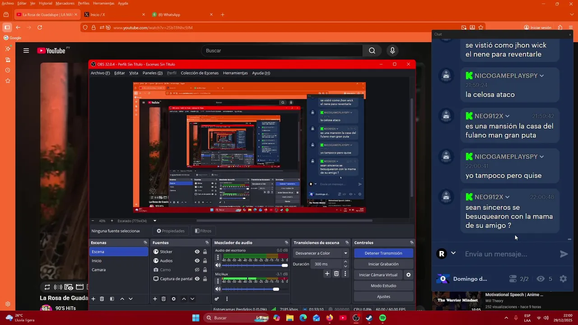
Task: Remove selected scene with Escenas trash icon
Action: pyautogui.click(x=102, y=299)
